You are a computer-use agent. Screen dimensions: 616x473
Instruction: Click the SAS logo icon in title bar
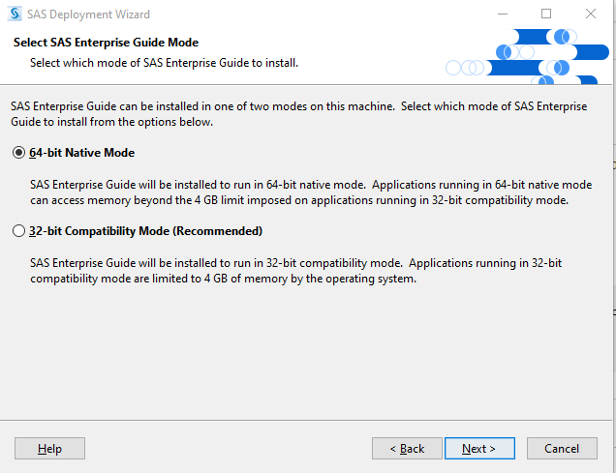(x=15, y=15)
